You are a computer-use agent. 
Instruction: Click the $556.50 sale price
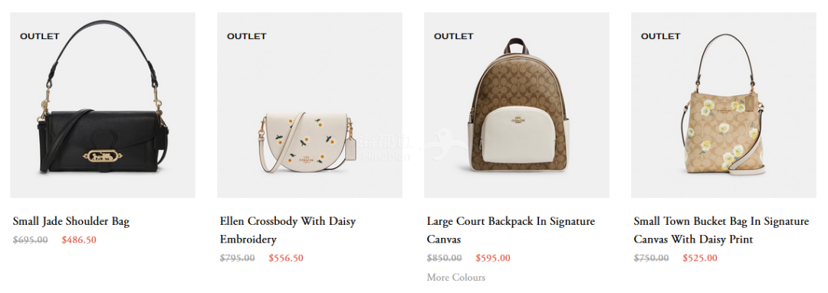286,259
